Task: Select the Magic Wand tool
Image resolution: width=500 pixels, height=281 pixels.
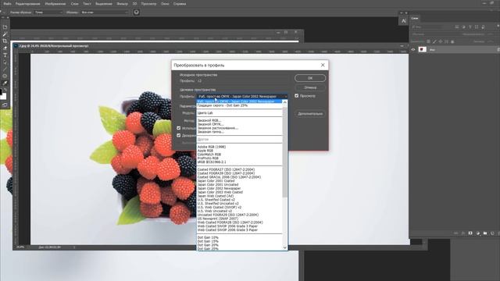Action: coord(5,34)
